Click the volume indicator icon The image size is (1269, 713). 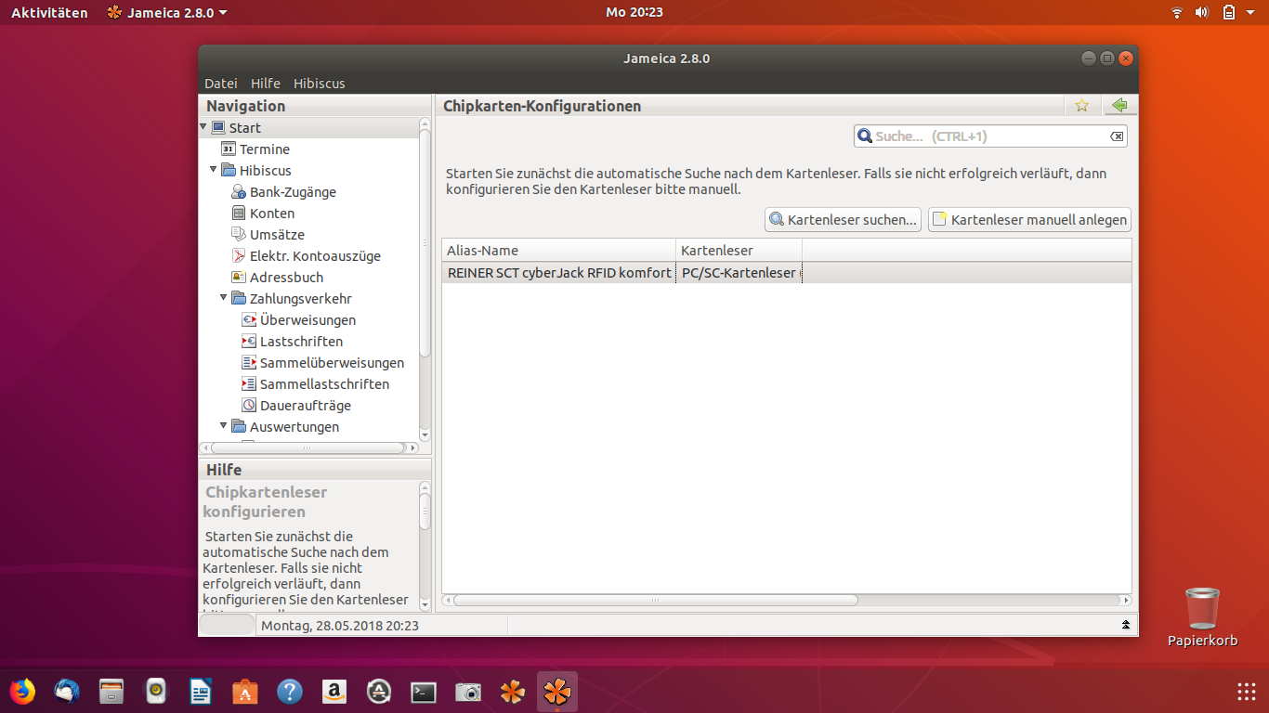click(x=1201, y=12)
